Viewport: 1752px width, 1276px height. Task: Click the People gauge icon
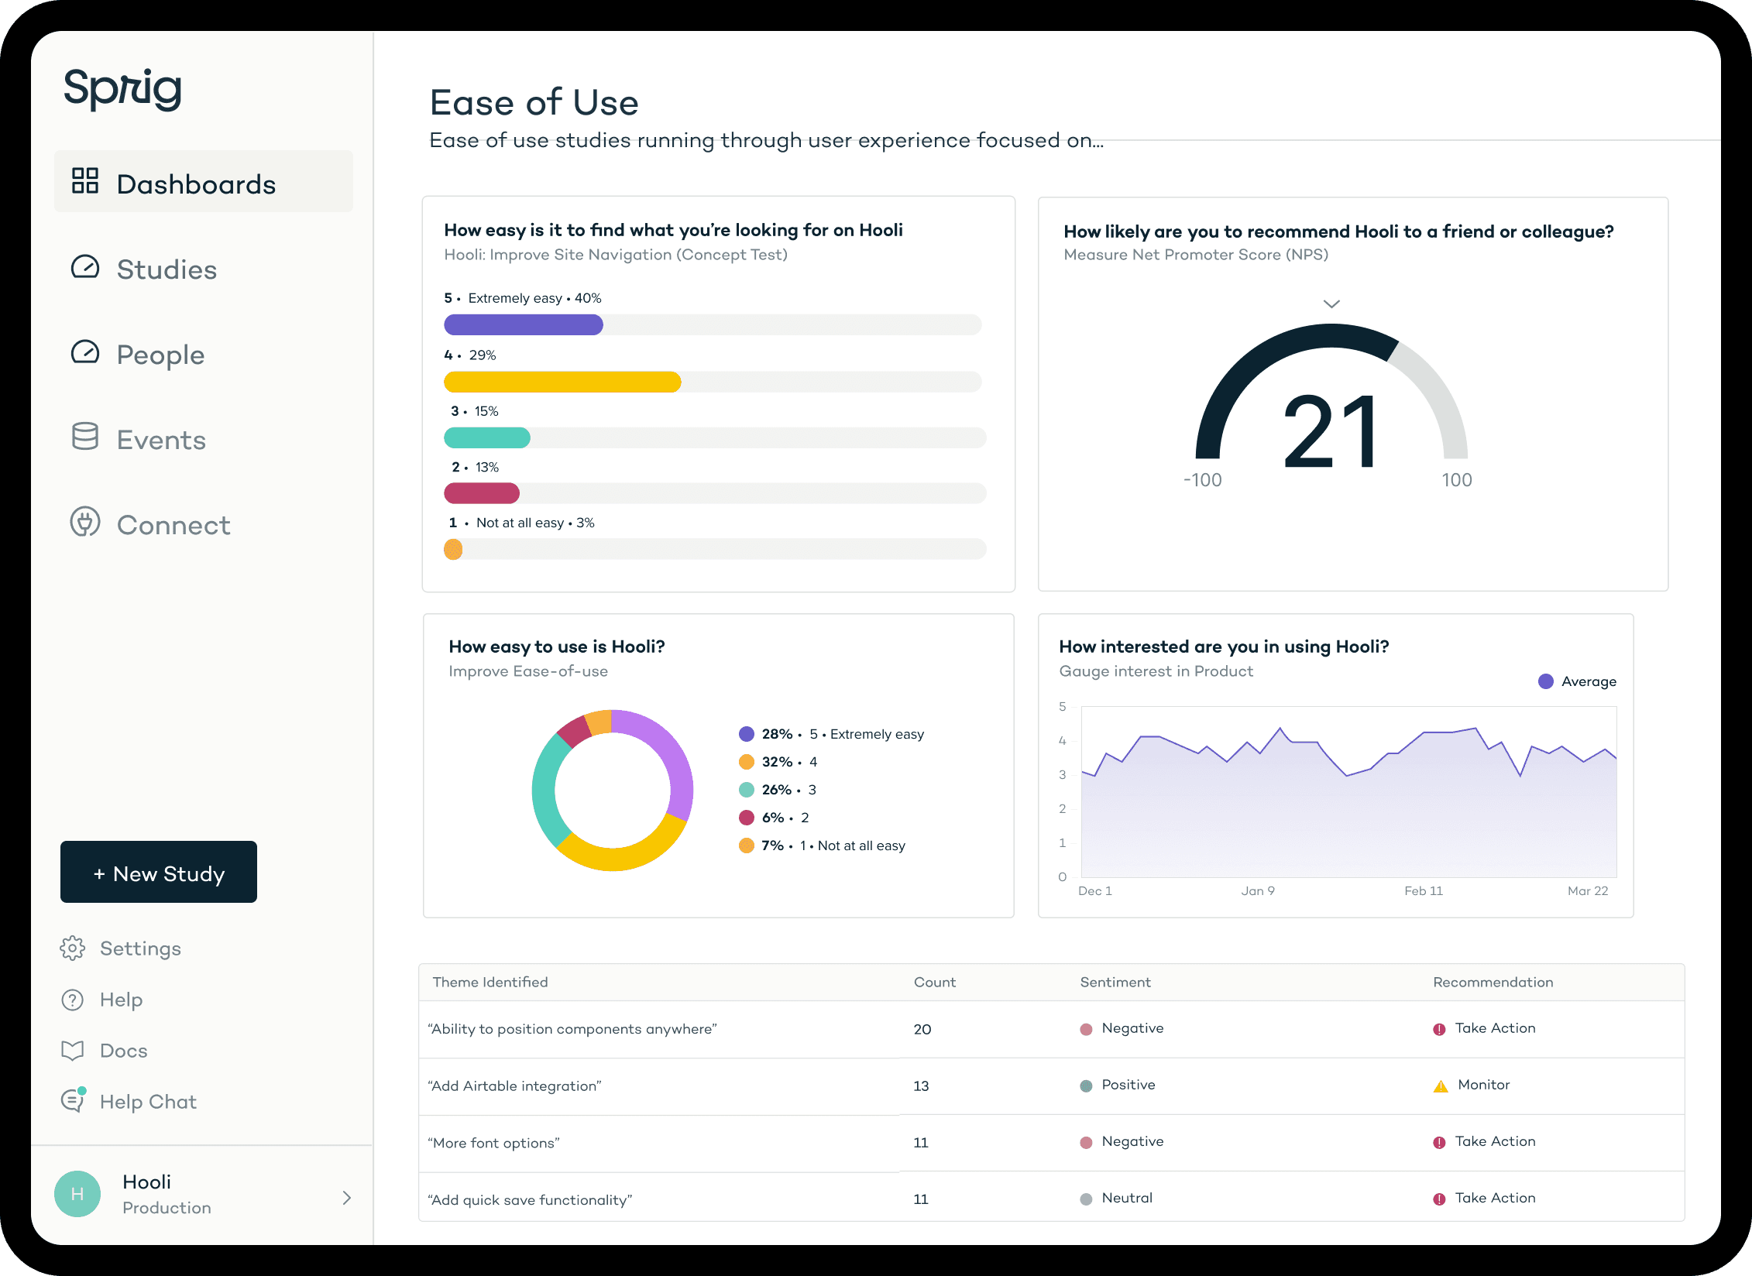point(85,352)
